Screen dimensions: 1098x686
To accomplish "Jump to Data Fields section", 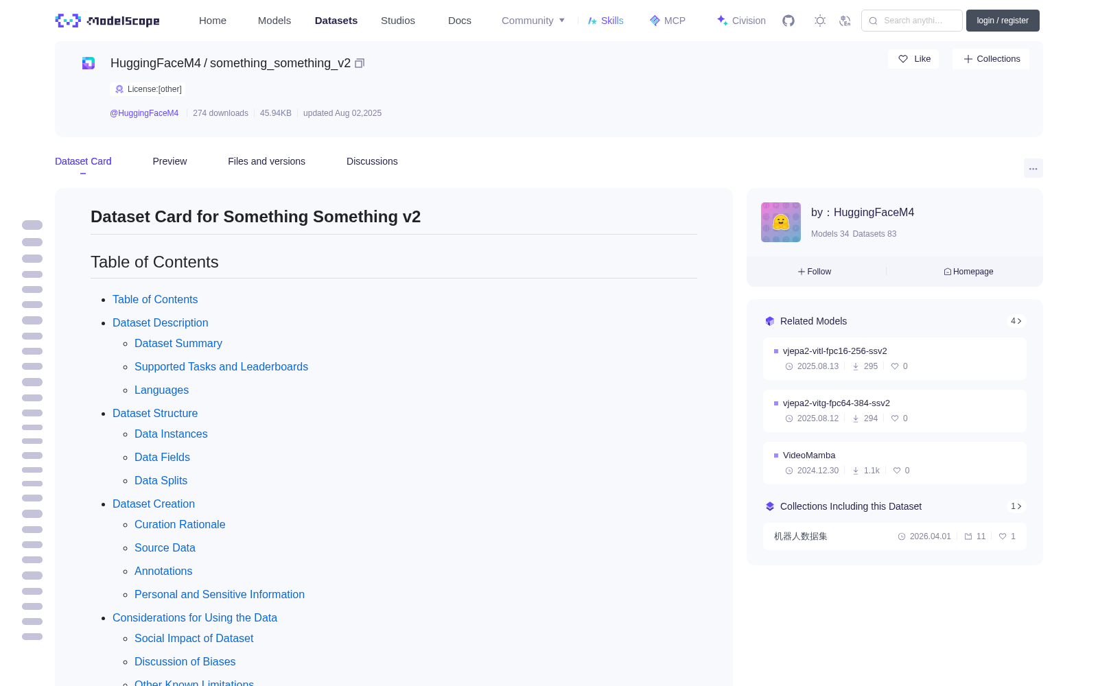I will click(162, 457).
